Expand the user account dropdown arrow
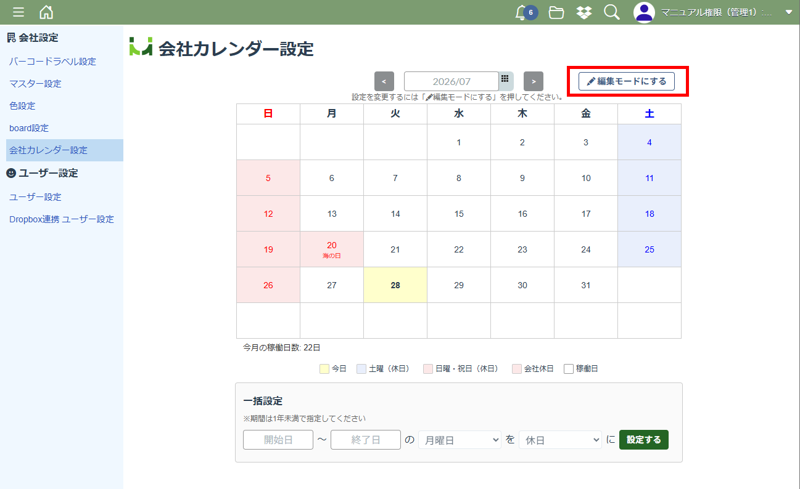Viewport: 800px width, 489px height. pos(788,12)
